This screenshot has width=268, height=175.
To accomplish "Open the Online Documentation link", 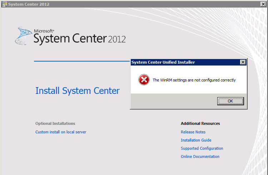I will (x=200, y=157).
